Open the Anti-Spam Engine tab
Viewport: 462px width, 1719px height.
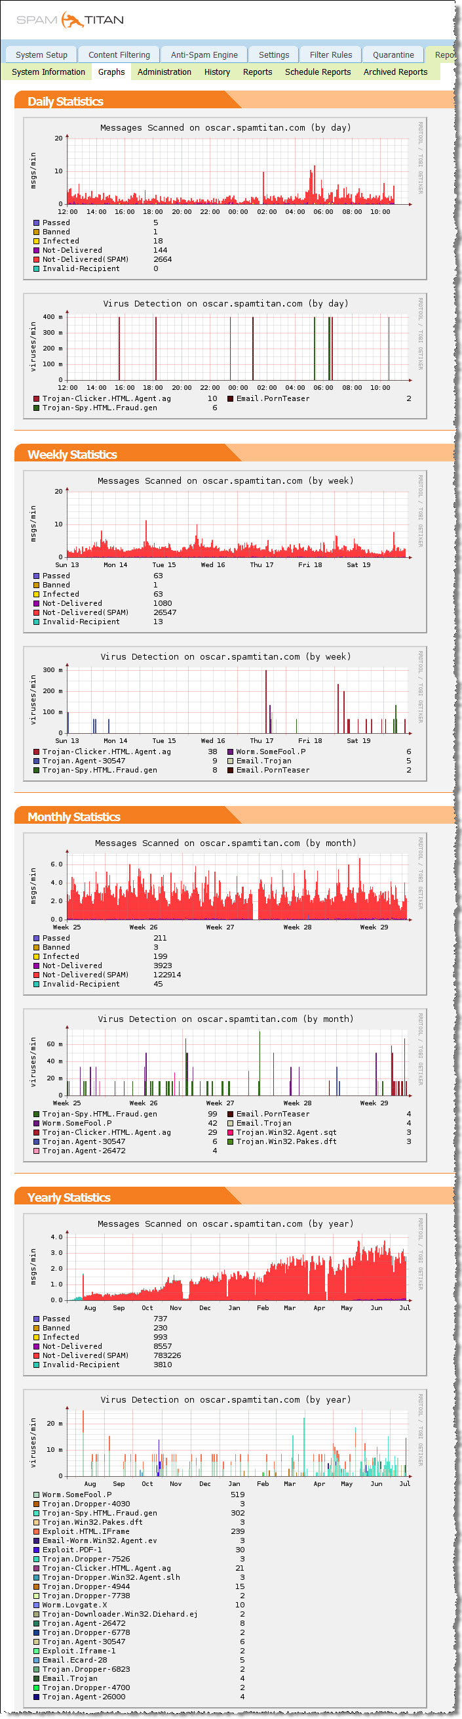click(x=204, y=54)
